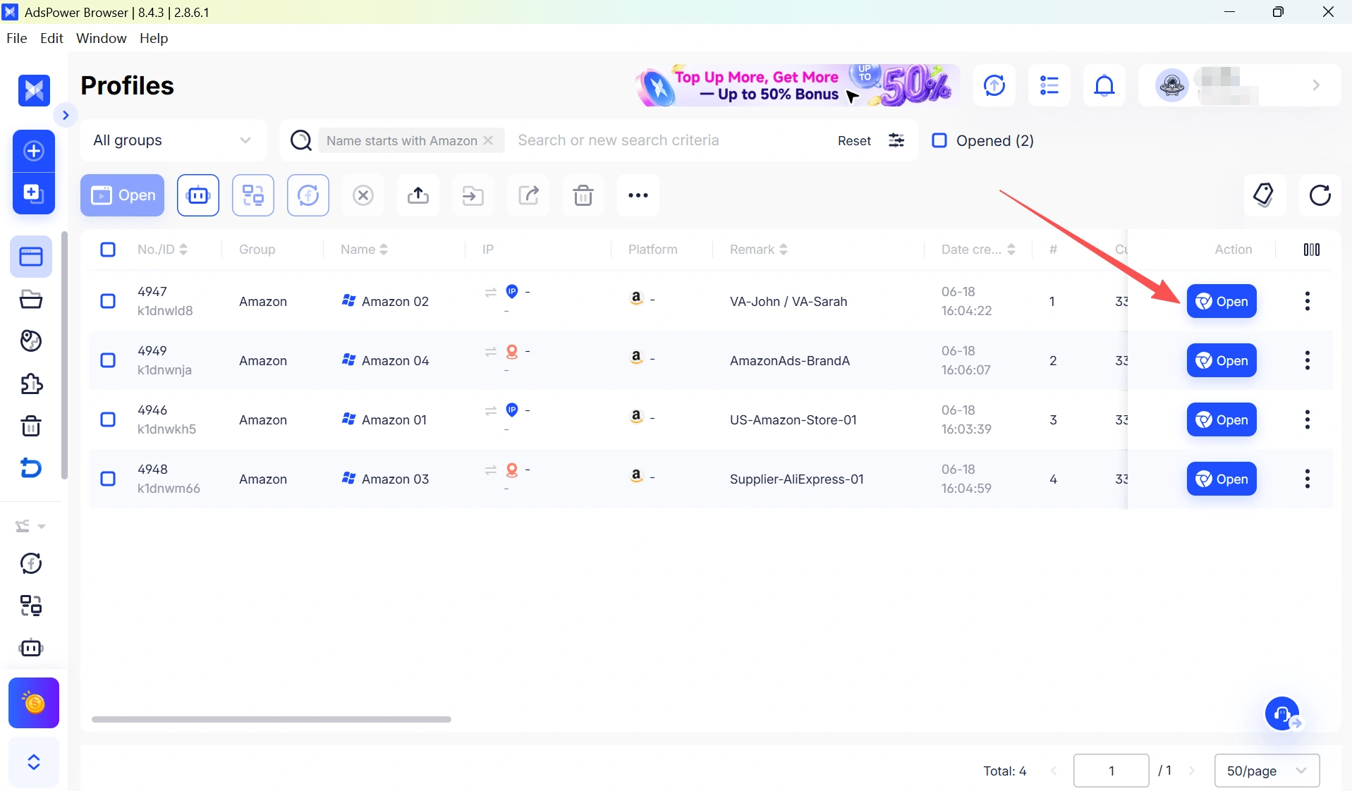Open the notifications bell

point(1104,85)
